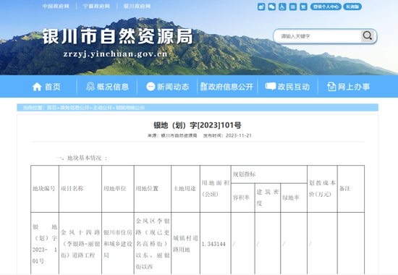
Task: Click 主动公开 in the breadcrumb
Action: tap(102, 108)
